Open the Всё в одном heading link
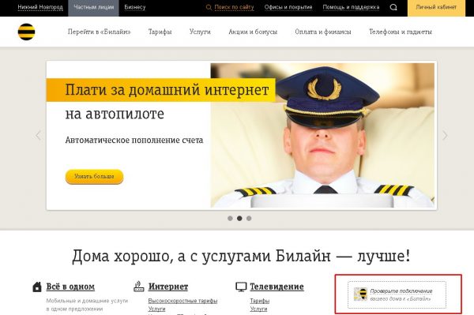The height and width of the screenshot is (315, 474). 70,287
